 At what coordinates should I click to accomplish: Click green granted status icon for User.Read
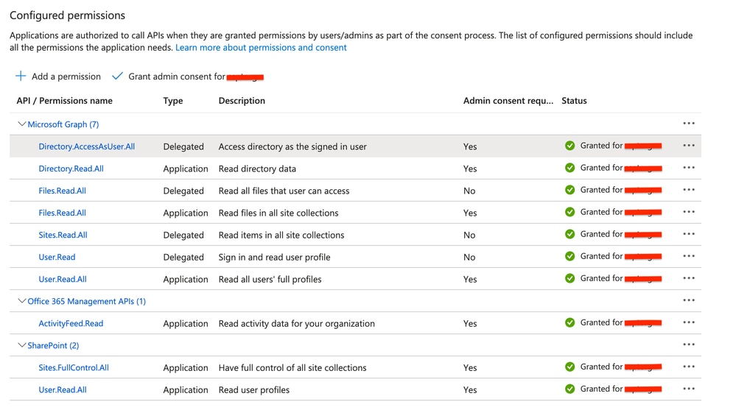(569, 256)
